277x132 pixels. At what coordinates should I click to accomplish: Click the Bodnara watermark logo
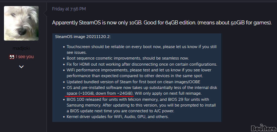tap(264, 128)
